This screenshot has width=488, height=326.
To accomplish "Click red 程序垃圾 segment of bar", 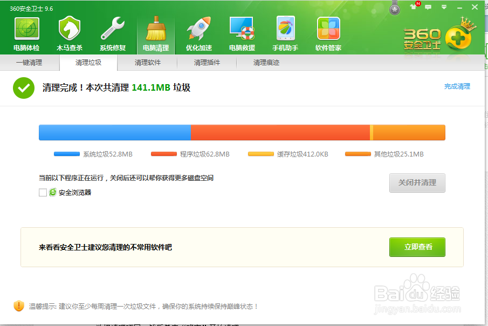I will tap(280, 132).
